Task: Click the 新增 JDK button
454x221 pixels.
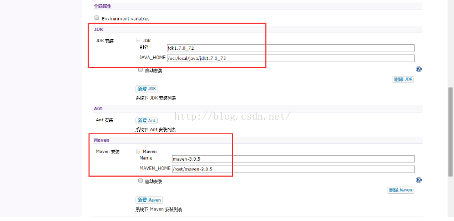Action: tap(147, 89)
